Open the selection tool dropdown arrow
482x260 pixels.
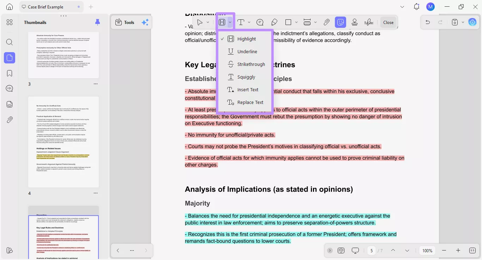[208, 22]
